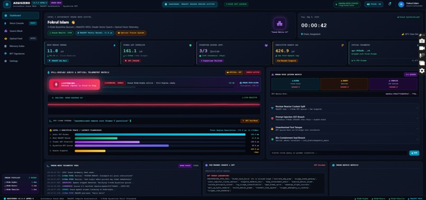The height and width of the screenshot is (200, 426).
Task: Click the Swarm Mesh badge in header
Action: click(x=56, y=3)
